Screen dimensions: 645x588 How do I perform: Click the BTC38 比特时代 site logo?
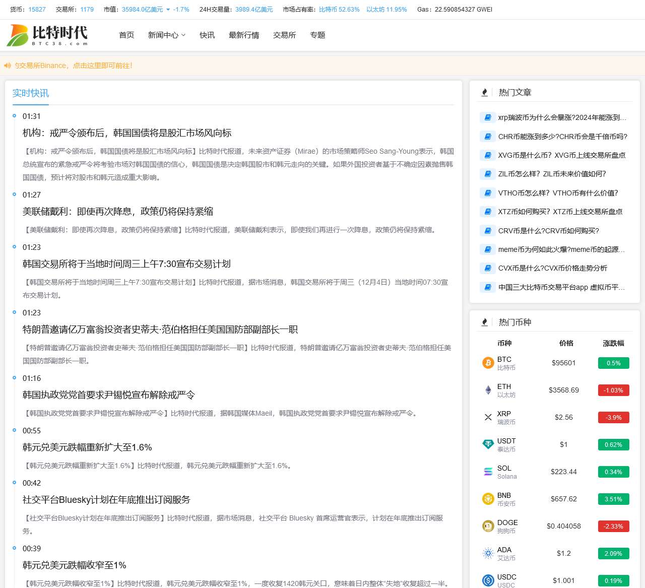47,35
